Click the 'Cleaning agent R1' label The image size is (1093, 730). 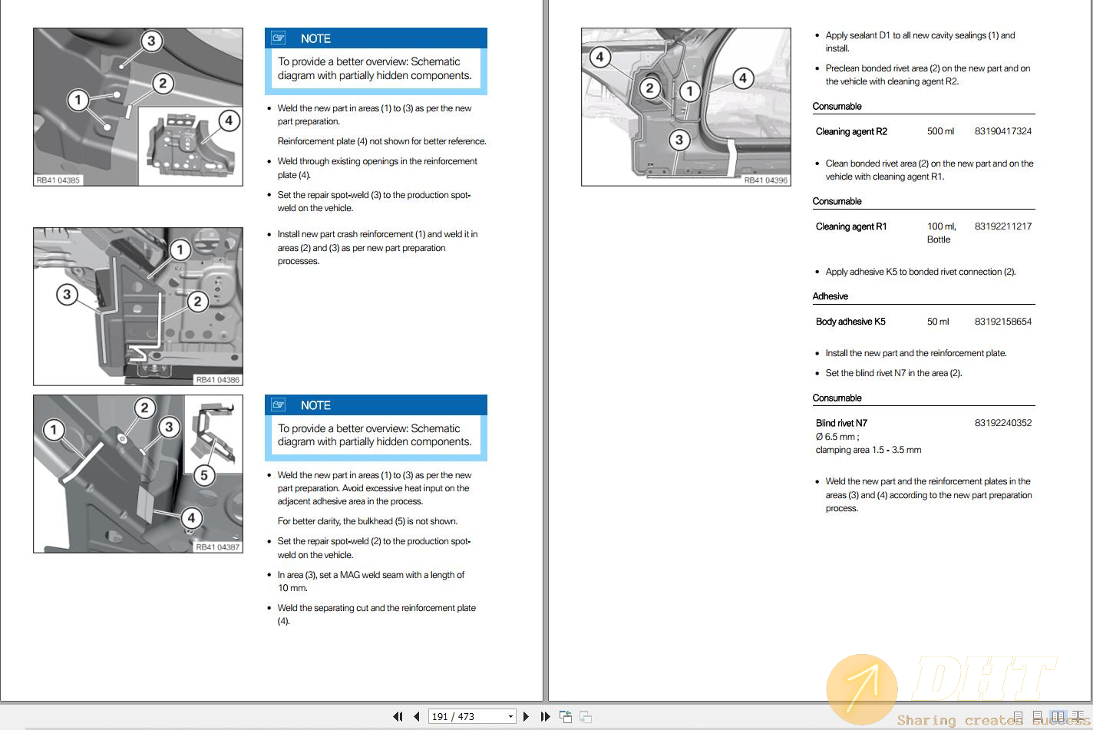(851, 226)
